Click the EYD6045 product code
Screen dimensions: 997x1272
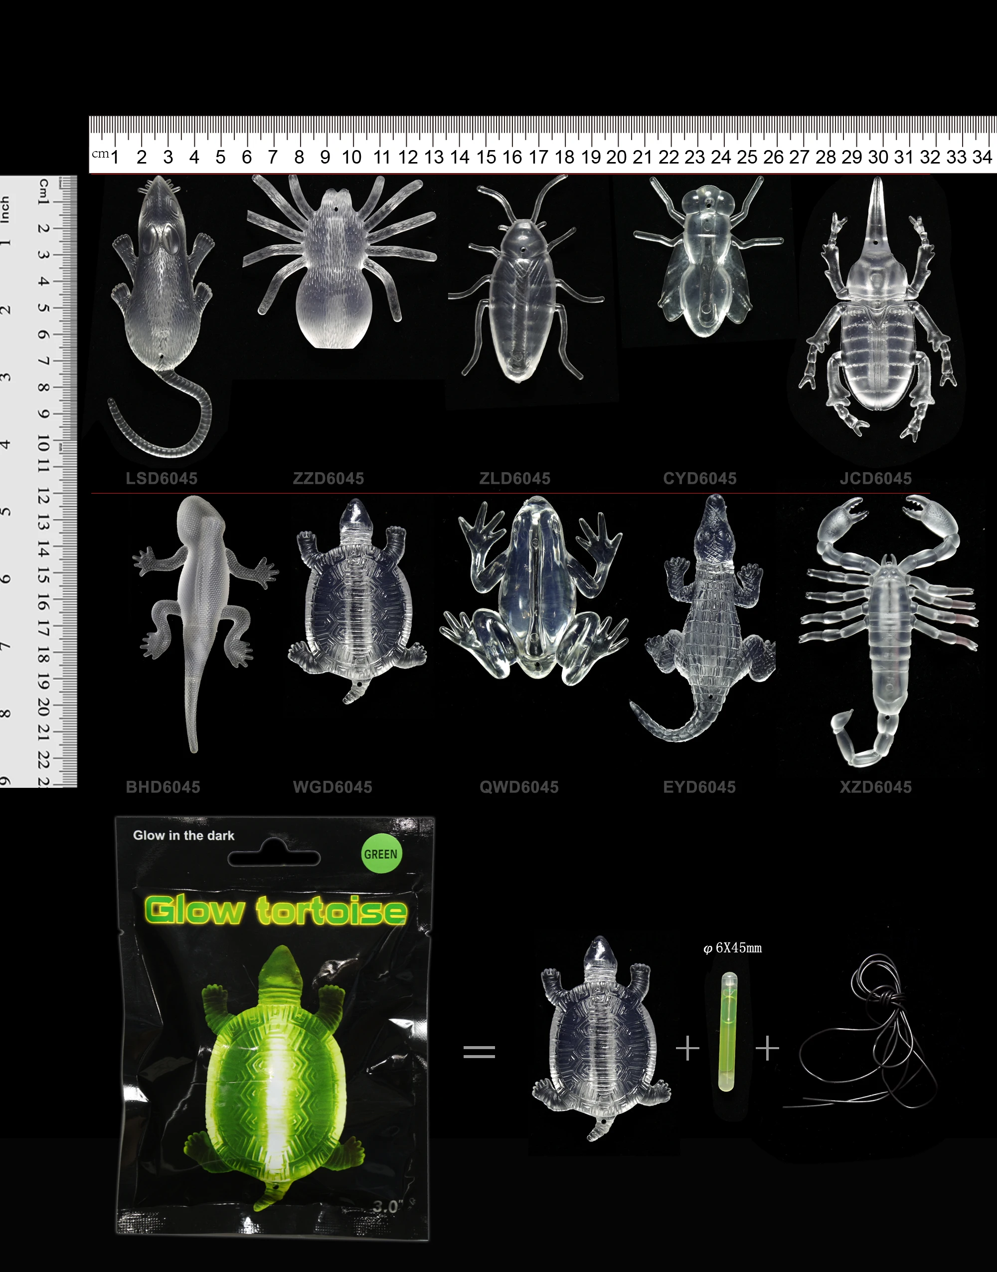[699, 787]
